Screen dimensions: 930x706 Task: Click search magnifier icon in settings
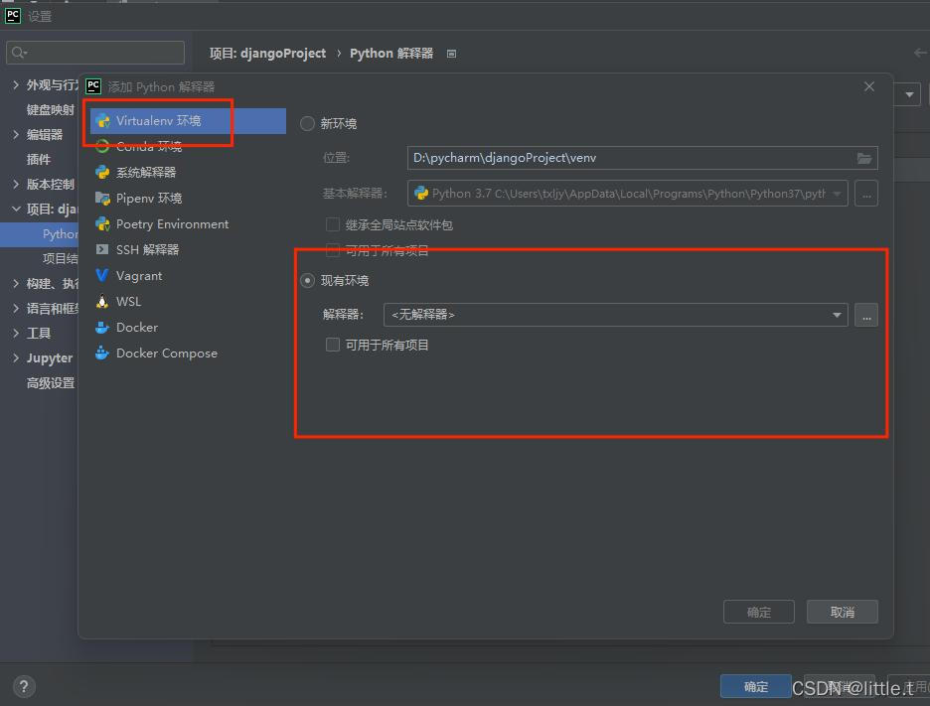19,53
